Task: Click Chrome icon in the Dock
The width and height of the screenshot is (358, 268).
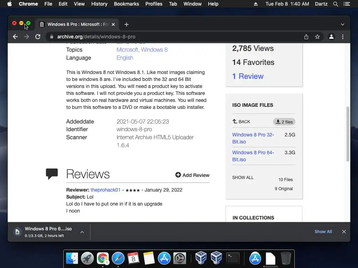Action: (x=103, y=259)
